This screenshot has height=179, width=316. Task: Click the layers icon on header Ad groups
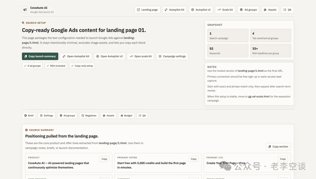point(241,10)
